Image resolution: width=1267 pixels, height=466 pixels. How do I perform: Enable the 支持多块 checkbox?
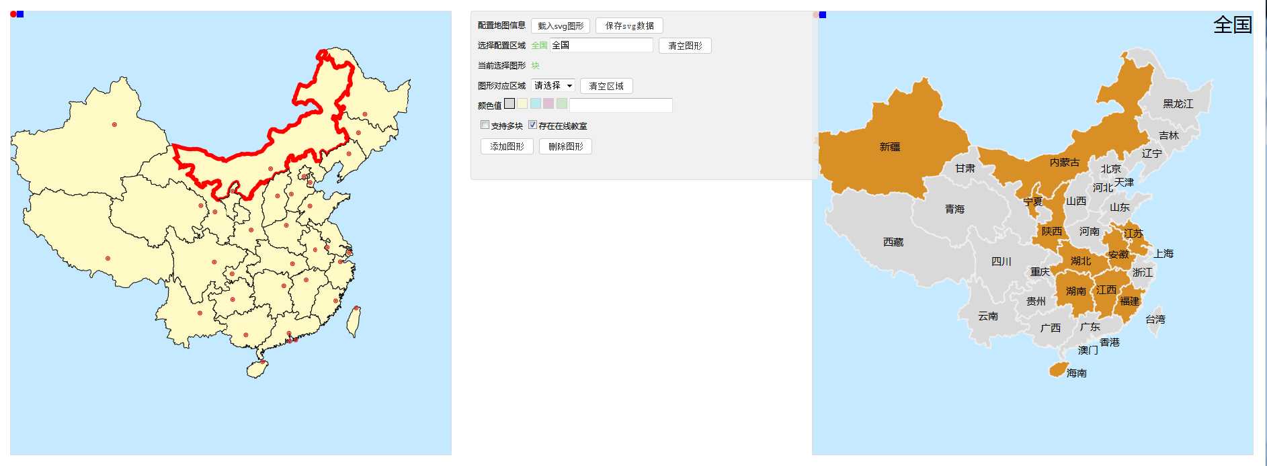pos(485,125)
